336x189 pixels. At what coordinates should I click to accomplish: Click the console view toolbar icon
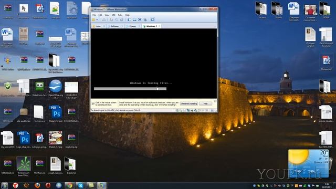point(153,20)
